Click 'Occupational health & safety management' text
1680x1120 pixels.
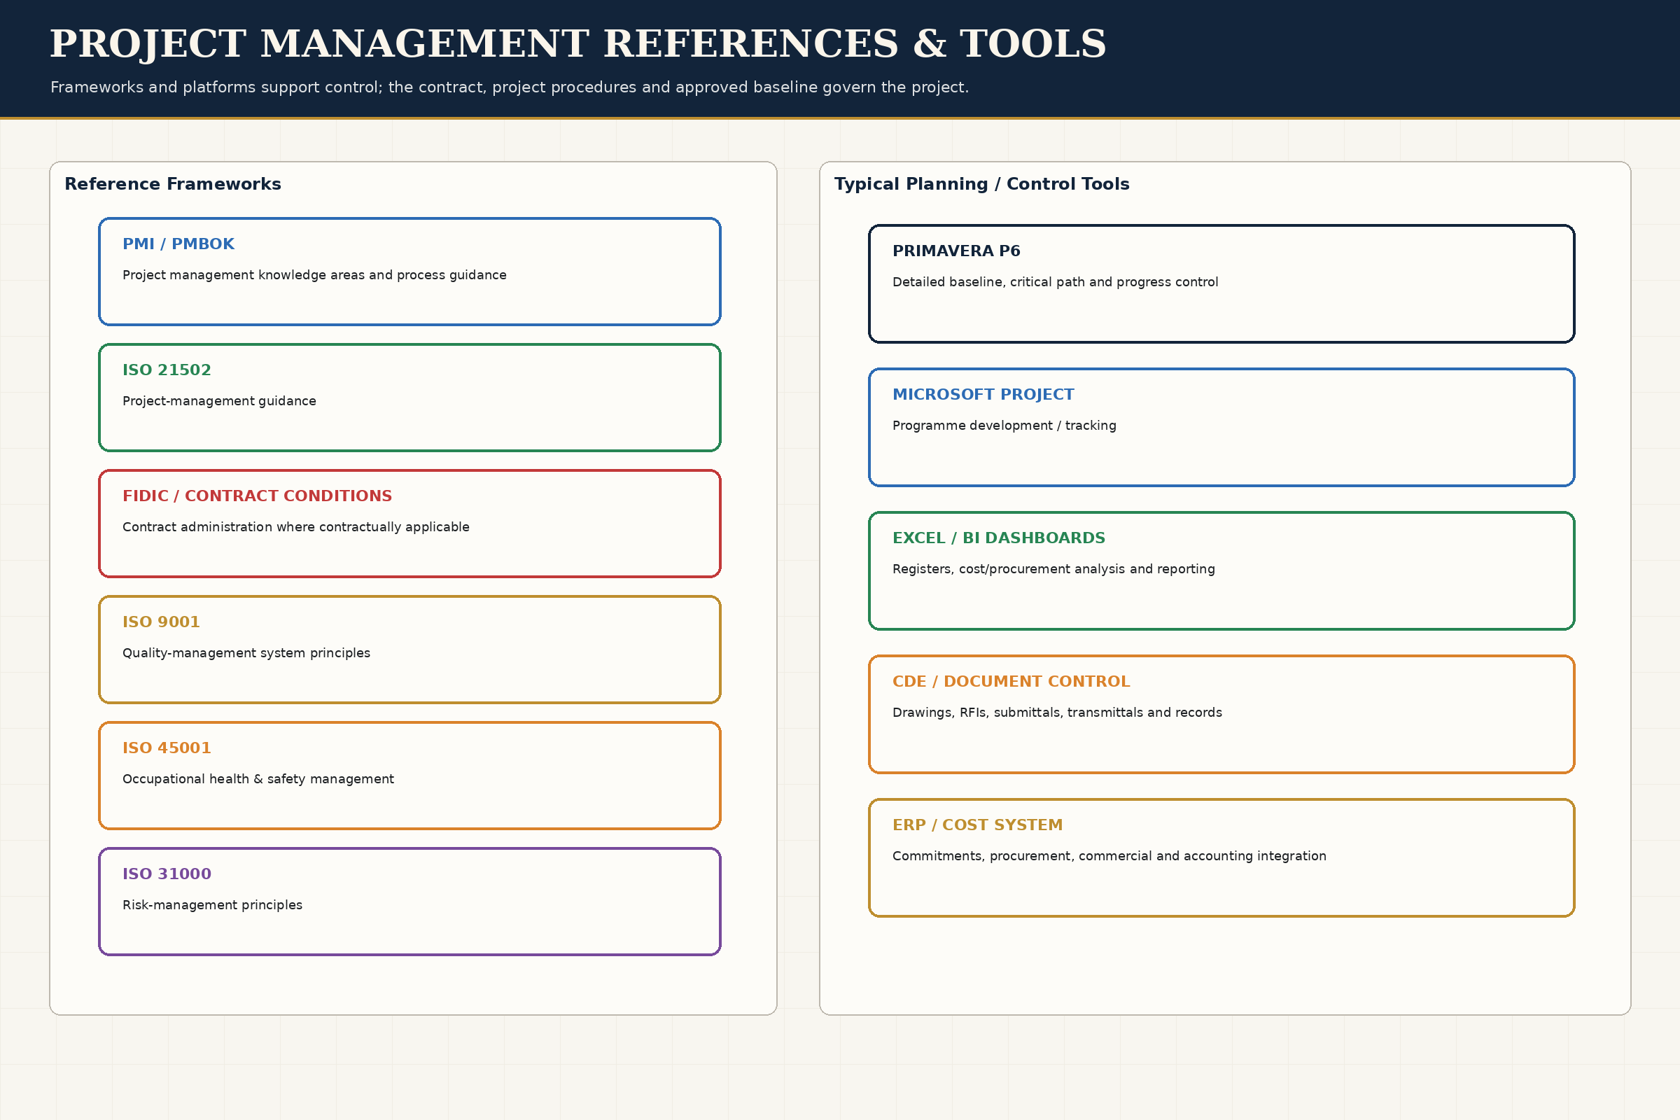(258, 779)
